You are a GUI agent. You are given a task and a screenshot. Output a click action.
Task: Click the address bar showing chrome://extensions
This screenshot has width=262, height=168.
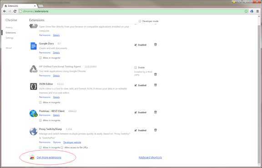(131, 11)
